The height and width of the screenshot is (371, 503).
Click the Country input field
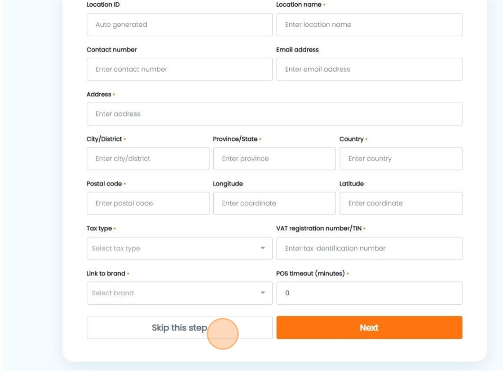(x=401, y=159)
